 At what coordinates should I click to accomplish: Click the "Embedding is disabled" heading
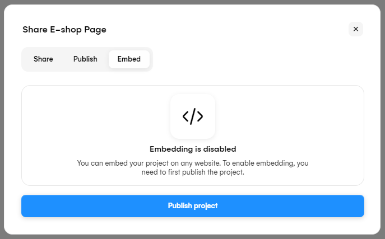(x=192, y=149)
